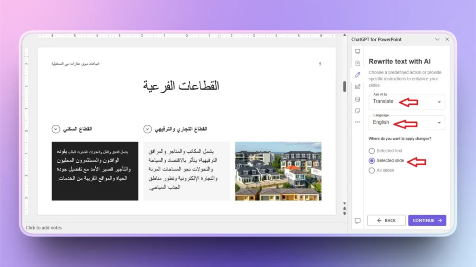Click the generate slide icon in sidebar
The height and width of the screenshot is (267, 476).
pyautogui.click(x=357, y=64)
